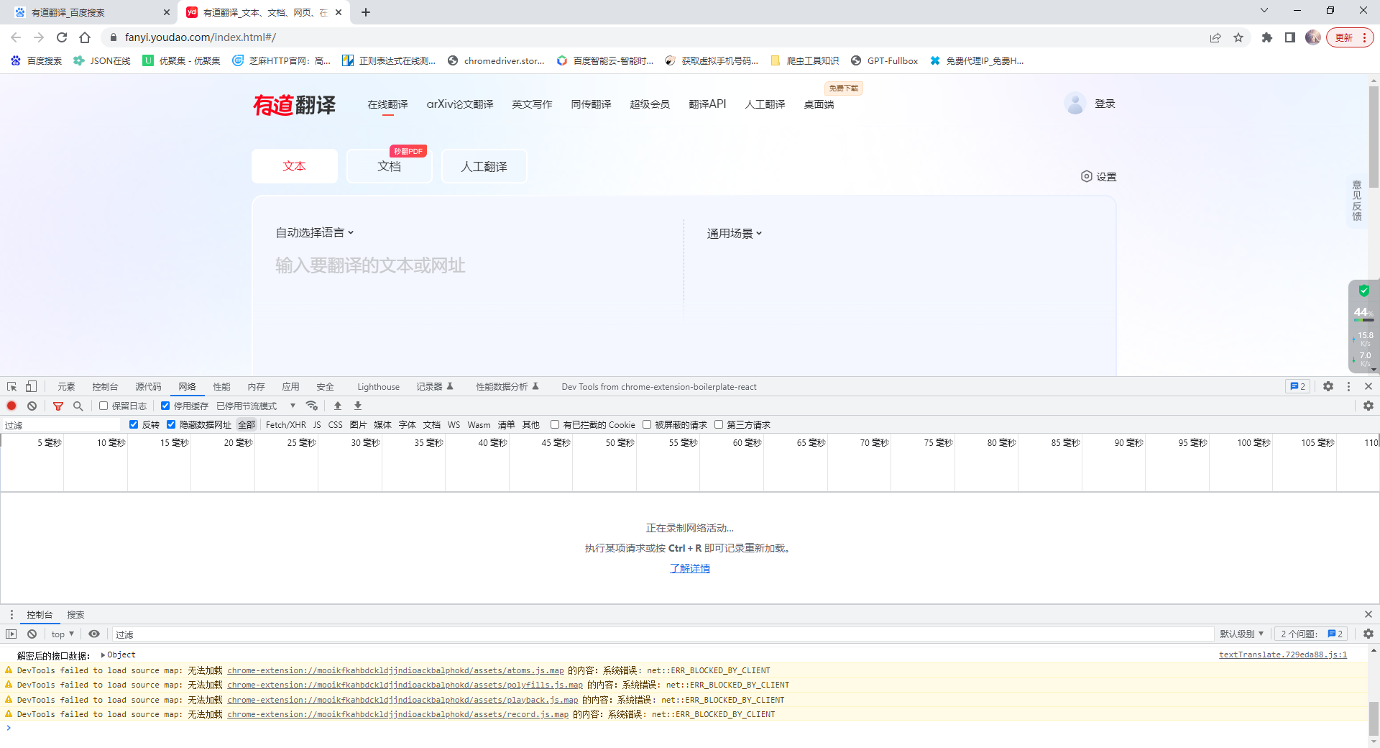This screenshot has width=1380, height=748.
Task: Select the 文档 document translation tab
Action: [x=389, y=166]
